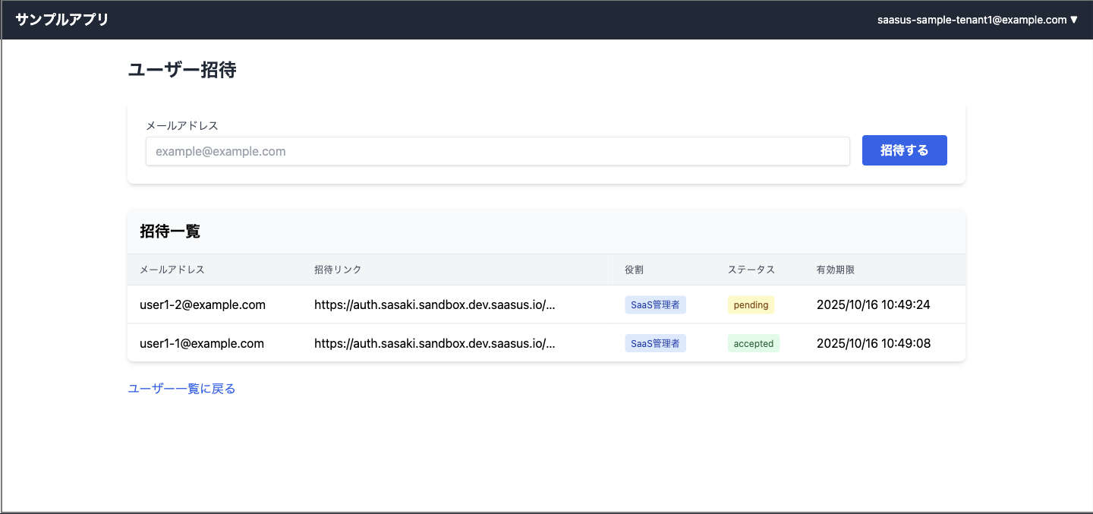The width and height of the screenshot is (1093, 514).
Task: Click the pending status badge
Action: pos(751,304)
